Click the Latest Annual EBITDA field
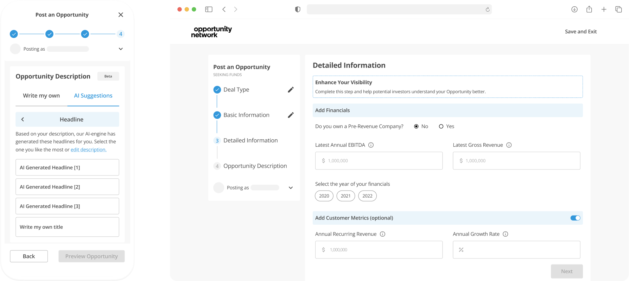Image resolution: width=629 pixels, height=281 pixels. [379, 161]
